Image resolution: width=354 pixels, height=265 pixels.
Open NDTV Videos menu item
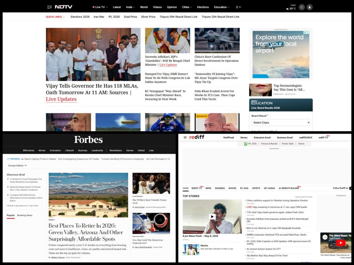[x=157, y=7]
